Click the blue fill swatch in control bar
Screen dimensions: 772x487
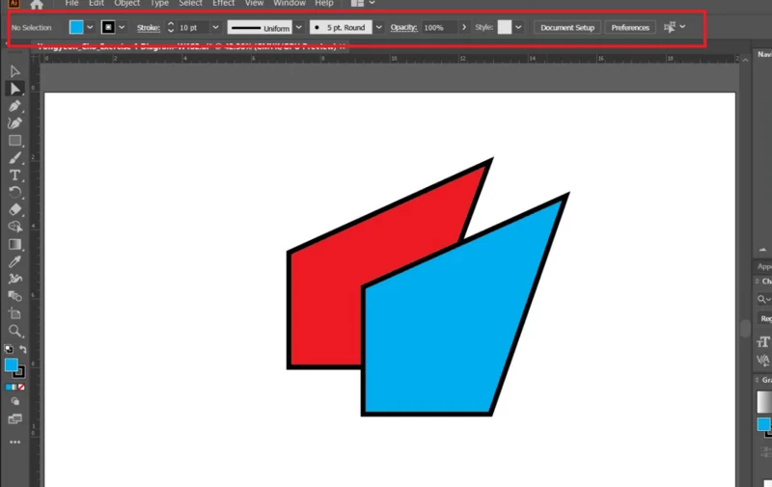[76, 27]
